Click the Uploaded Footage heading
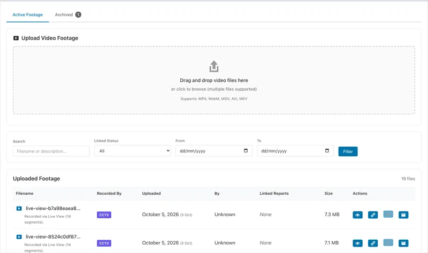 pos(36,179)
